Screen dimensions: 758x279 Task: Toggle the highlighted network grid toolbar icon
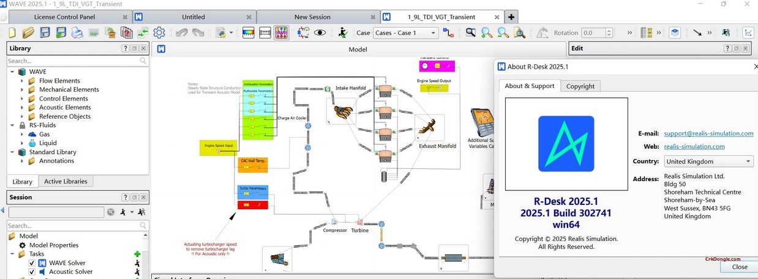click(x=282, y=32)
